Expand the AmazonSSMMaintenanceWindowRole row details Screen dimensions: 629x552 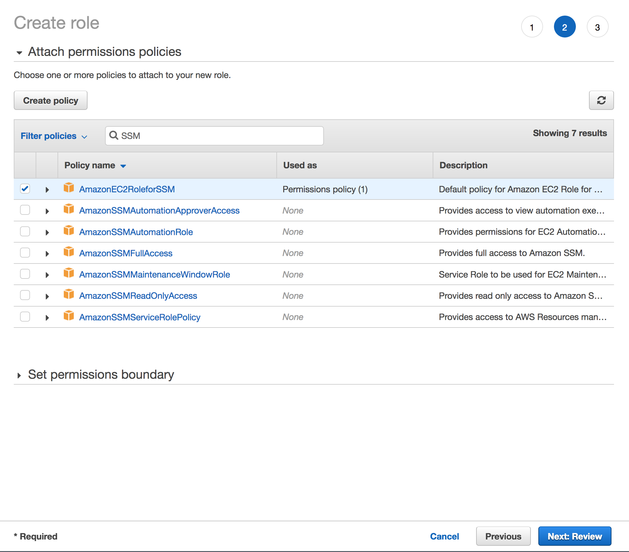pyautogui.click(x=47, y=275)
